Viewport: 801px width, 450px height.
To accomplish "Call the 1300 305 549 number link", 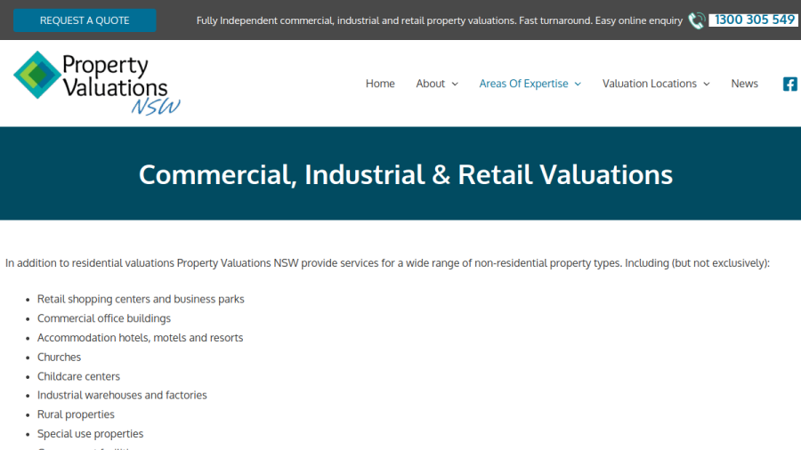I will (x=754, y=20).
